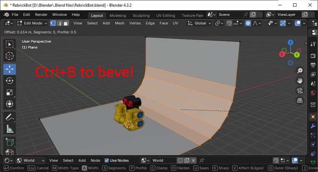Activate the 3D Cursor tool
Viewport: 318px width, 172px height.
click(10, 56)
